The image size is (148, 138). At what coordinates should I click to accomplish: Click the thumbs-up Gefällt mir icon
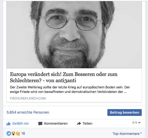pyautogui.click(x=9, y=124)
